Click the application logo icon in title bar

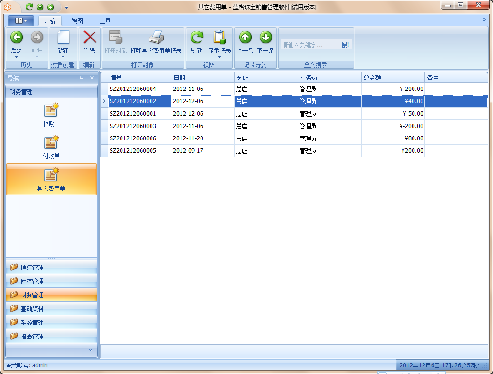click(x=7, y=7)
